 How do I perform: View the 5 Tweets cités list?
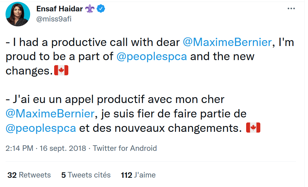[x=86, y=175]
